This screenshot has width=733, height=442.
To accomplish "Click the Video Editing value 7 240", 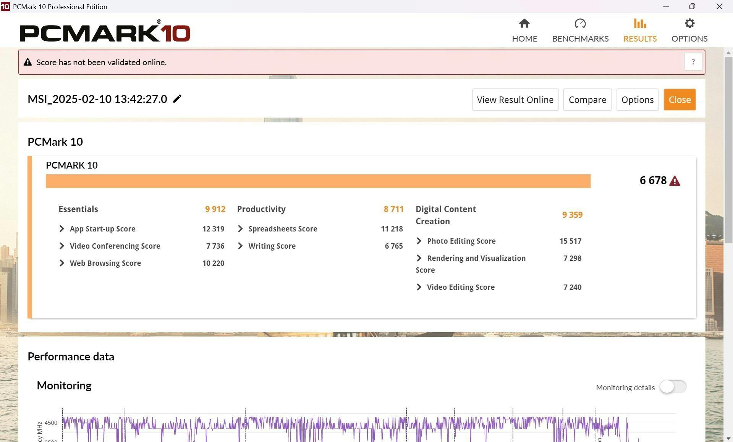I will pos(572,287).
